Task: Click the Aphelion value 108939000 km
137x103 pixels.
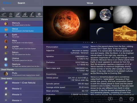Action: (x=82, y=56)
